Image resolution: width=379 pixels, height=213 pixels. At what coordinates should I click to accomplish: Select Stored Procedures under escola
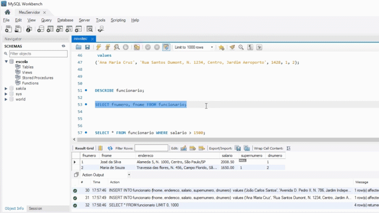pyautogui.click(x=37, y=78)
